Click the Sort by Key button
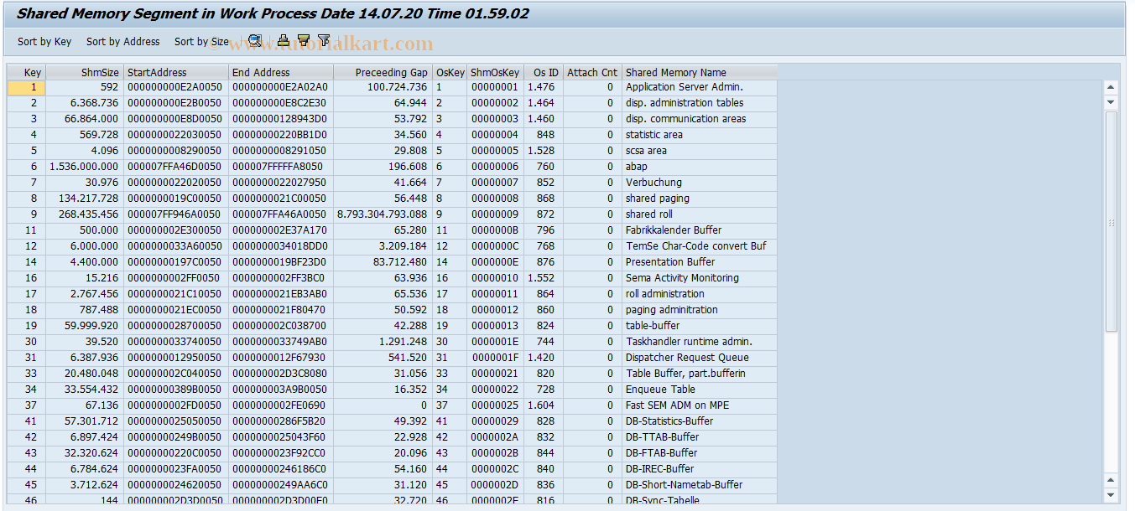 click(x=44, y=41)
